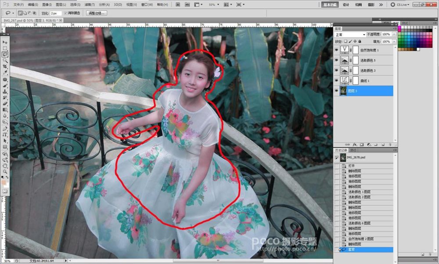Select the 基本功能 workspace button
The height and width of the screenshot is (264, 439).
pos(330,4)
